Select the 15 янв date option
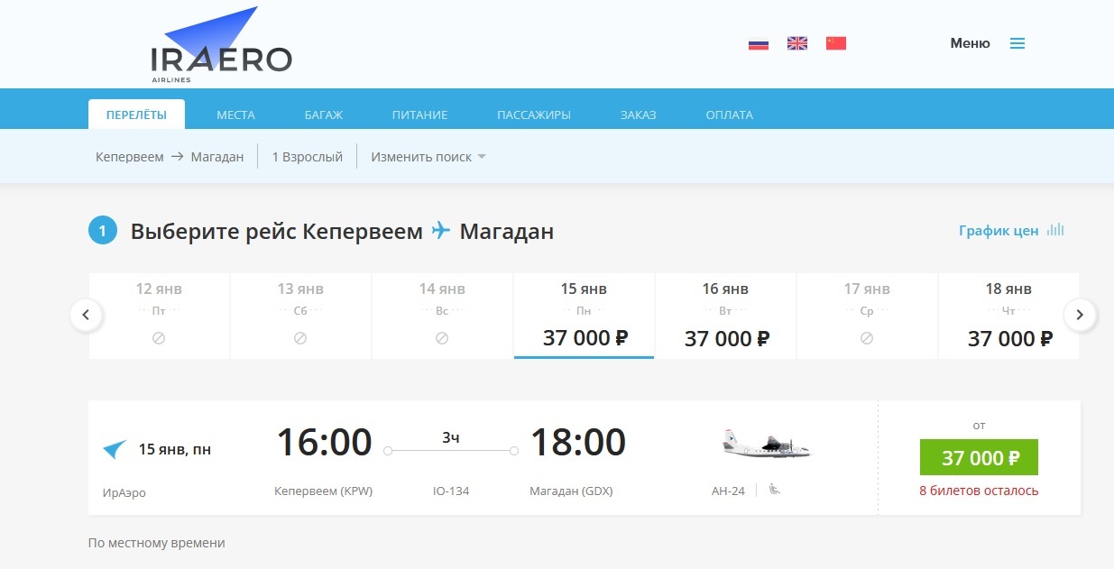 (x=584, y=316)
